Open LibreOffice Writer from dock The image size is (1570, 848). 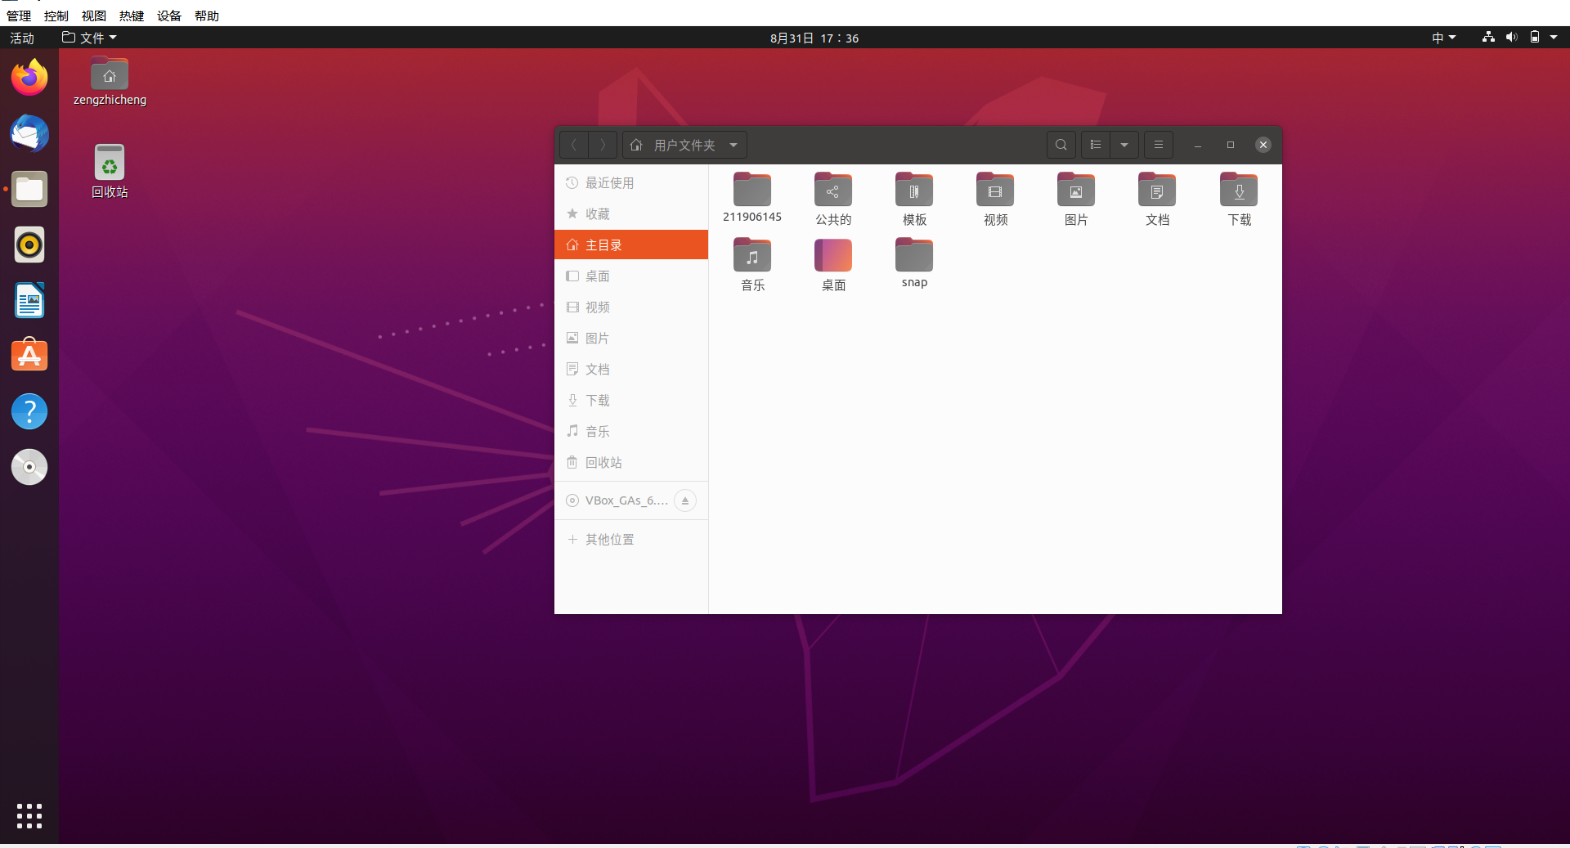[x=29, y=300]
